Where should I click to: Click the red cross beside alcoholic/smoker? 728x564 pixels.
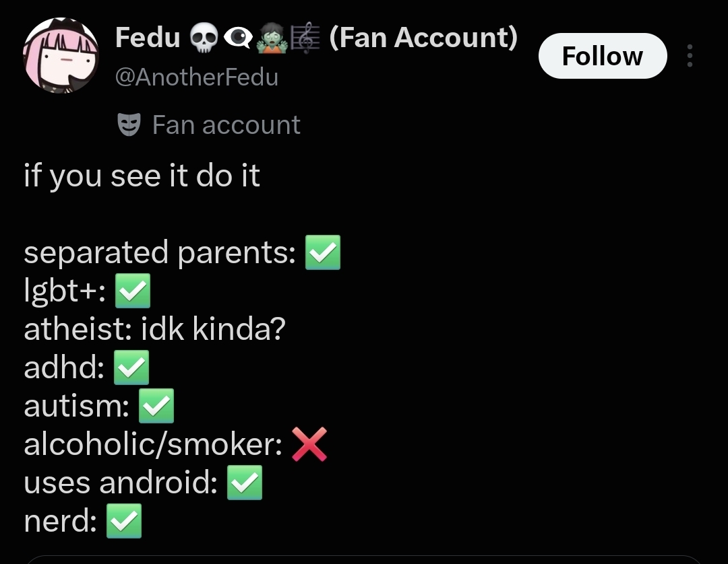point(309,444)
